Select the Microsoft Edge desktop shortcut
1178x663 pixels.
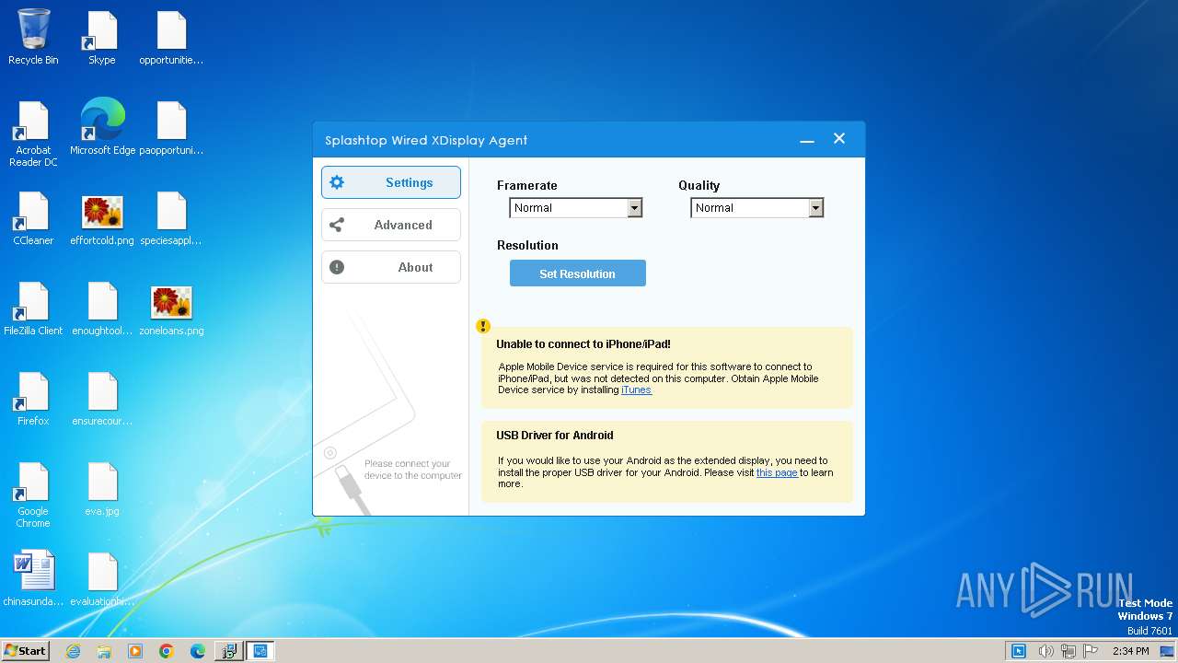(102, 127)
